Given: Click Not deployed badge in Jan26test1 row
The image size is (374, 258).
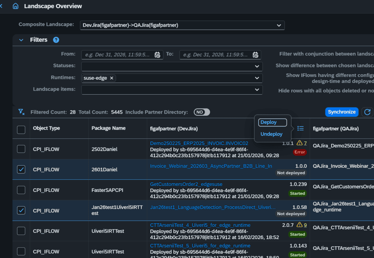Looking at the screenshot, I should pos(291,214).
